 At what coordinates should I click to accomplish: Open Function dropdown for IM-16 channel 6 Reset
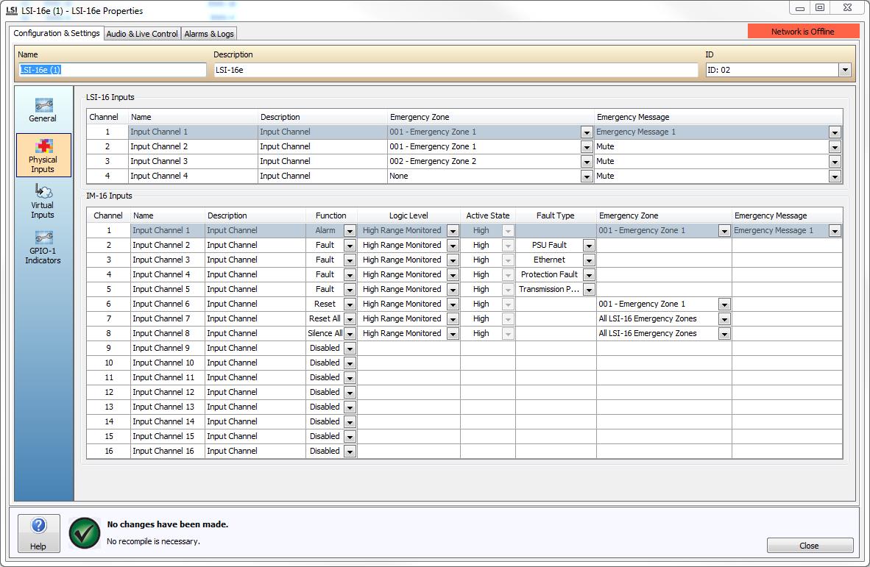(x=350, y=304)
